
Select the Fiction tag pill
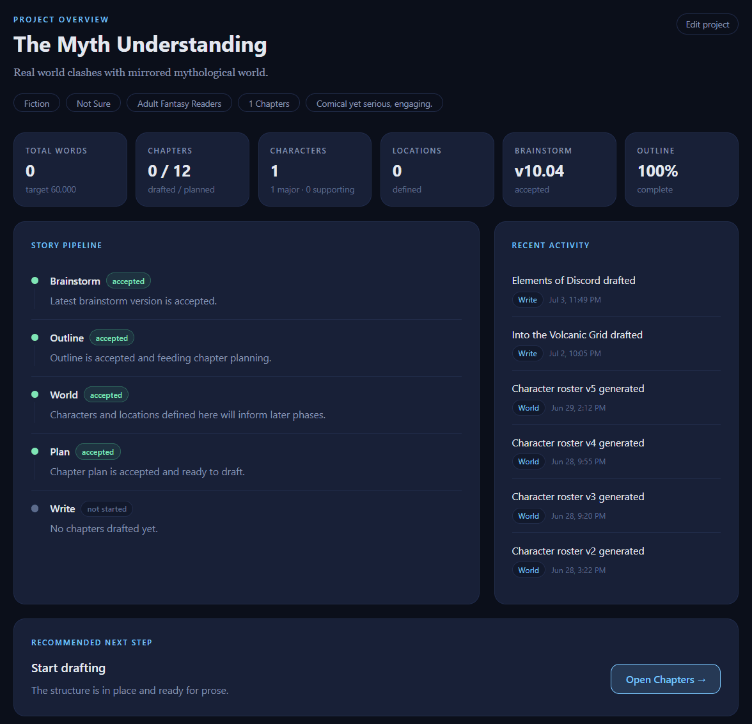click(36, 103)
